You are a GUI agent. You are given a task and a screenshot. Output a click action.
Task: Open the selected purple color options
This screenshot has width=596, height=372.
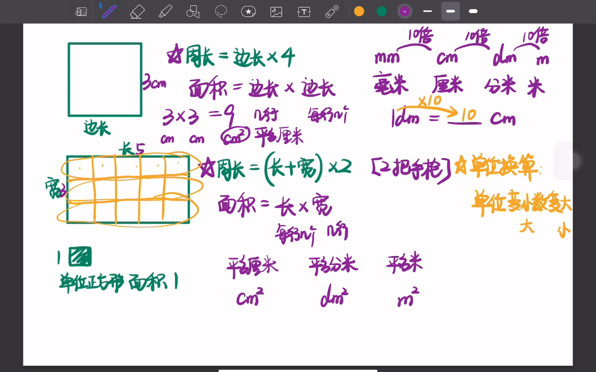405,11
